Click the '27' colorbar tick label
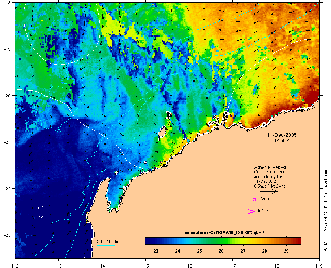The height and width of the screenshot is (268, 331). point(243,251)
